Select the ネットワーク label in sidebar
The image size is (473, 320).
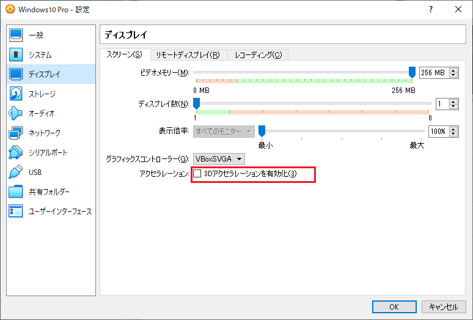point(45,133)
